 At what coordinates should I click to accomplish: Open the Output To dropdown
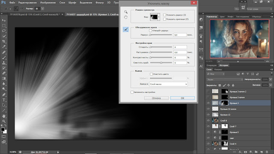168,84
